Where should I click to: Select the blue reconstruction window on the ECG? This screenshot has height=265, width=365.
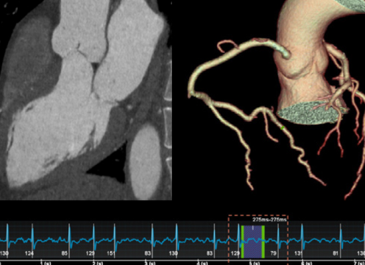tap(253, 242)
